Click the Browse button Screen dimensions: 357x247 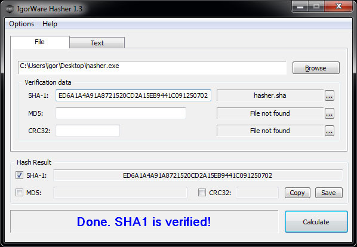[x=316, y=68]
